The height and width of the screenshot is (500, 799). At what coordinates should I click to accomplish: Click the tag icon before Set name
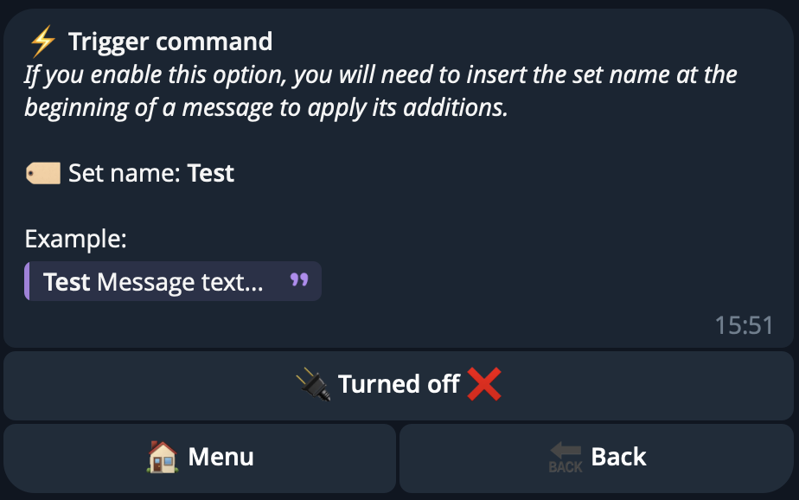42,173
